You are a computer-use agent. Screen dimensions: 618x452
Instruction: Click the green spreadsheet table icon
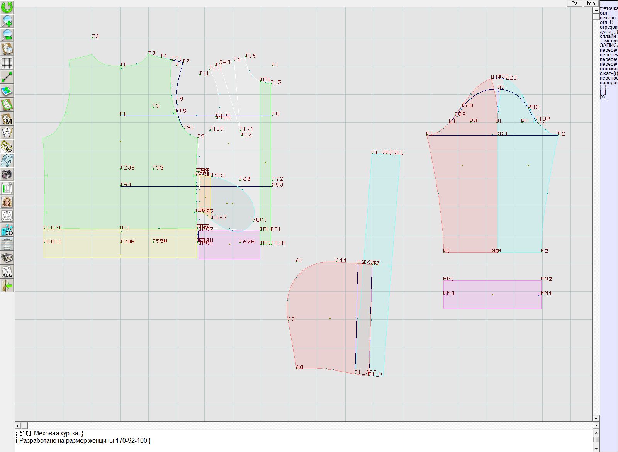7,188
